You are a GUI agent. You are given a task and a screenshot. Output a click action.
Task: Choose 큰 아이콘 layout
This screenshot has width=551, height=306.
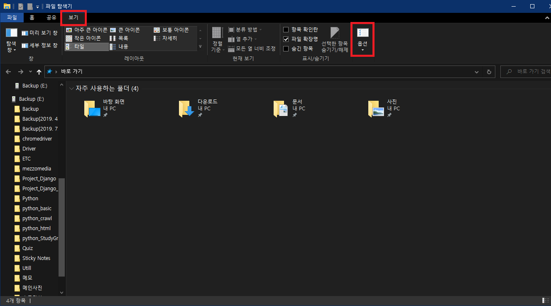coord(125,30)
